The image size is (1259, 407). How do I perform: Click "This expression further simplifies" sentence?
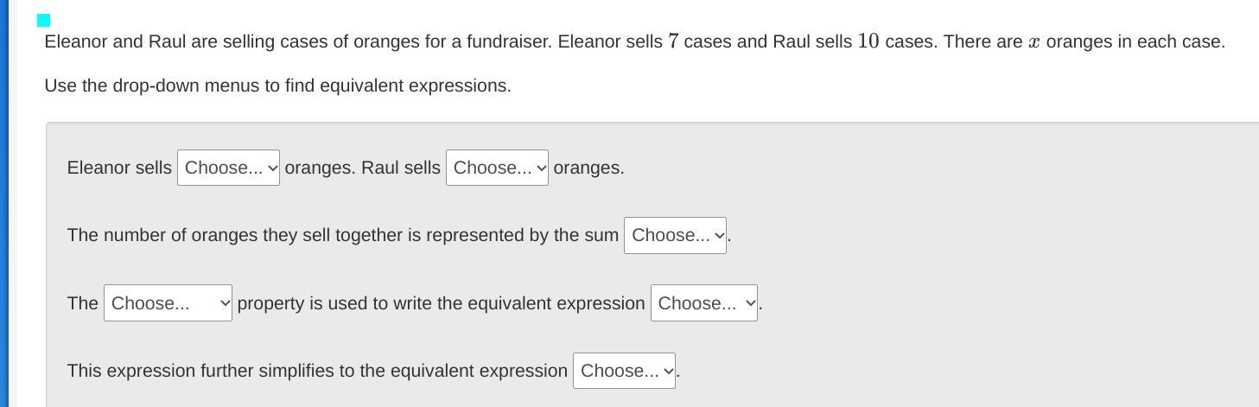pos(317,371)
